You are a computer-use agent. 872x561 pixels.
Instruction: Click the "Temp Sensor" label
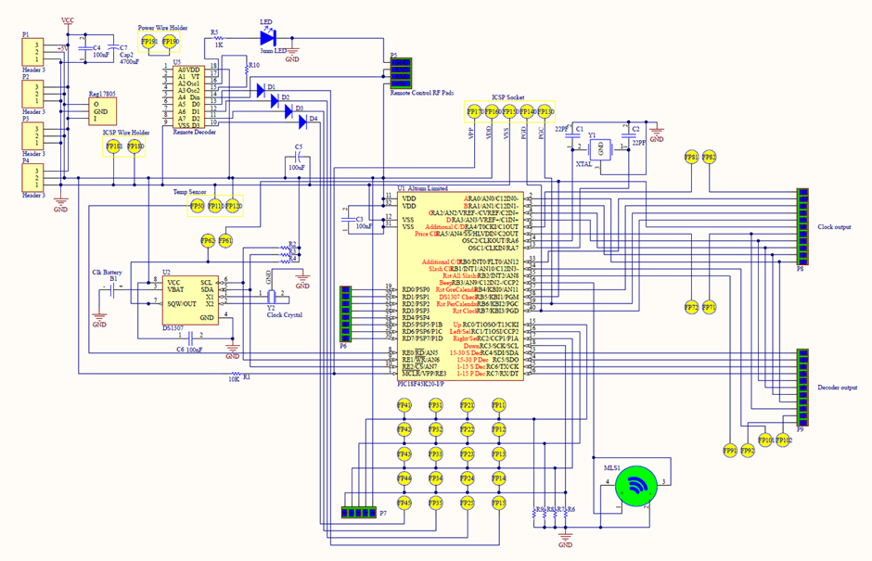click(189, 192)
